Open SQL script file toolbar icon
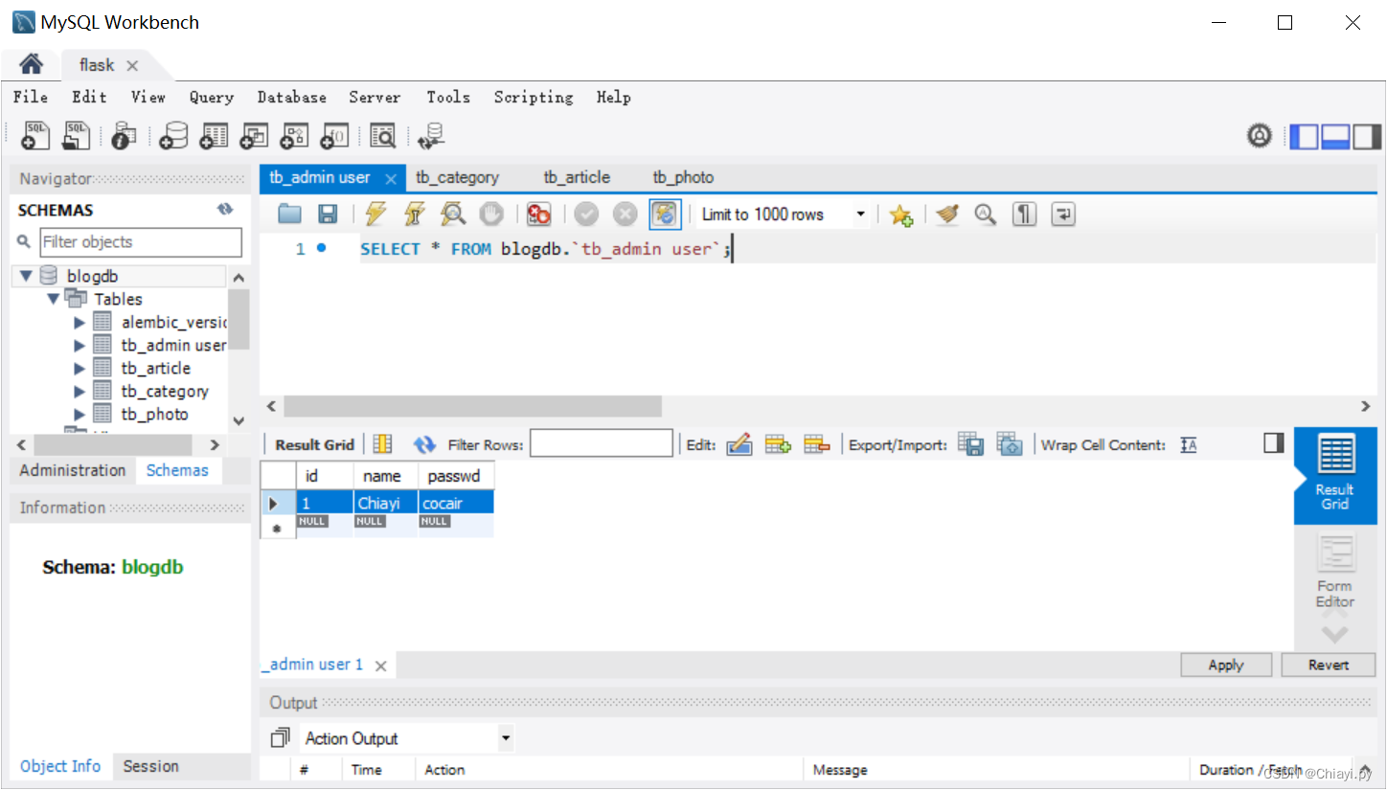 tap(76, 136)
